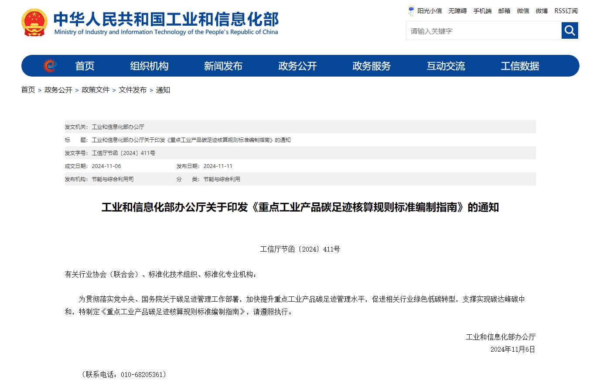Open the 政务公开 navigation menu
The image size is (593, 390).
297,66
